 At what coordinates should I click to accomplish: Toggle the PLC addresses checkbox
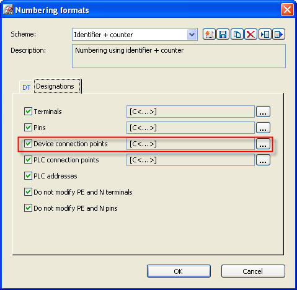coord(28,176)
